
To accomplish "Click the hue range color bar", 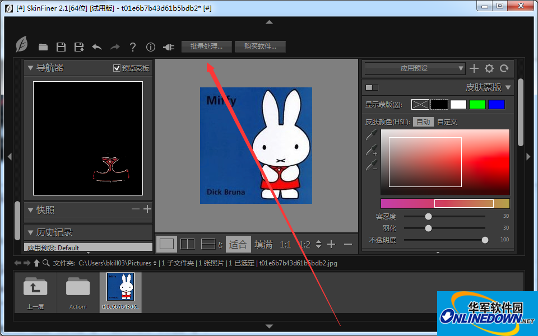I will point(445,204).
